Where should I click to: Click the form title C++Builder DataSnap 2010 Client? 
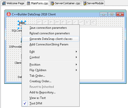[x=34, y=14]
